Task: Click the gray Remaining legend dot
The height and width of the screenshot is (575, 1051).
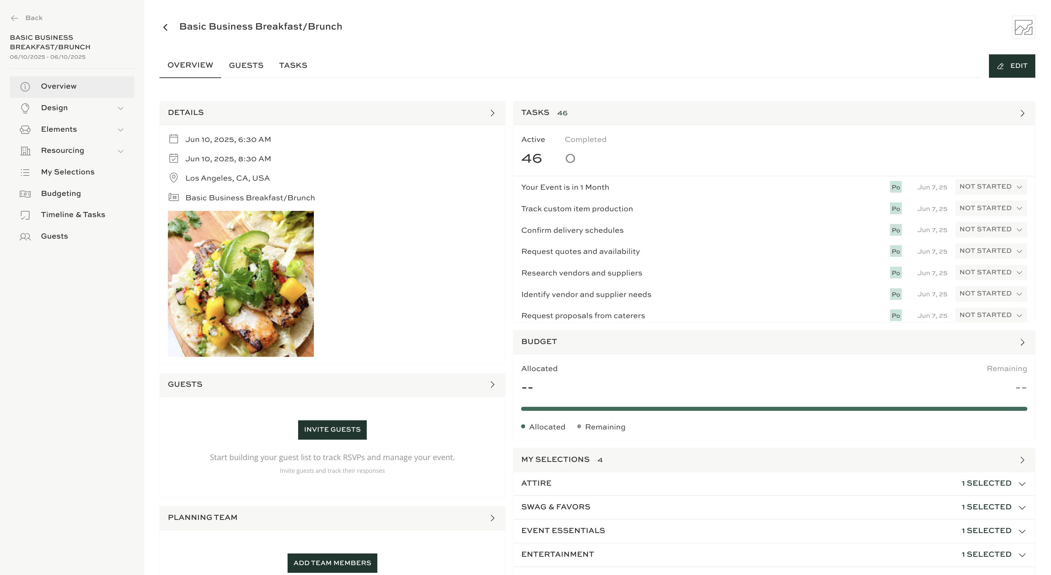Action: tap(579, 427)
